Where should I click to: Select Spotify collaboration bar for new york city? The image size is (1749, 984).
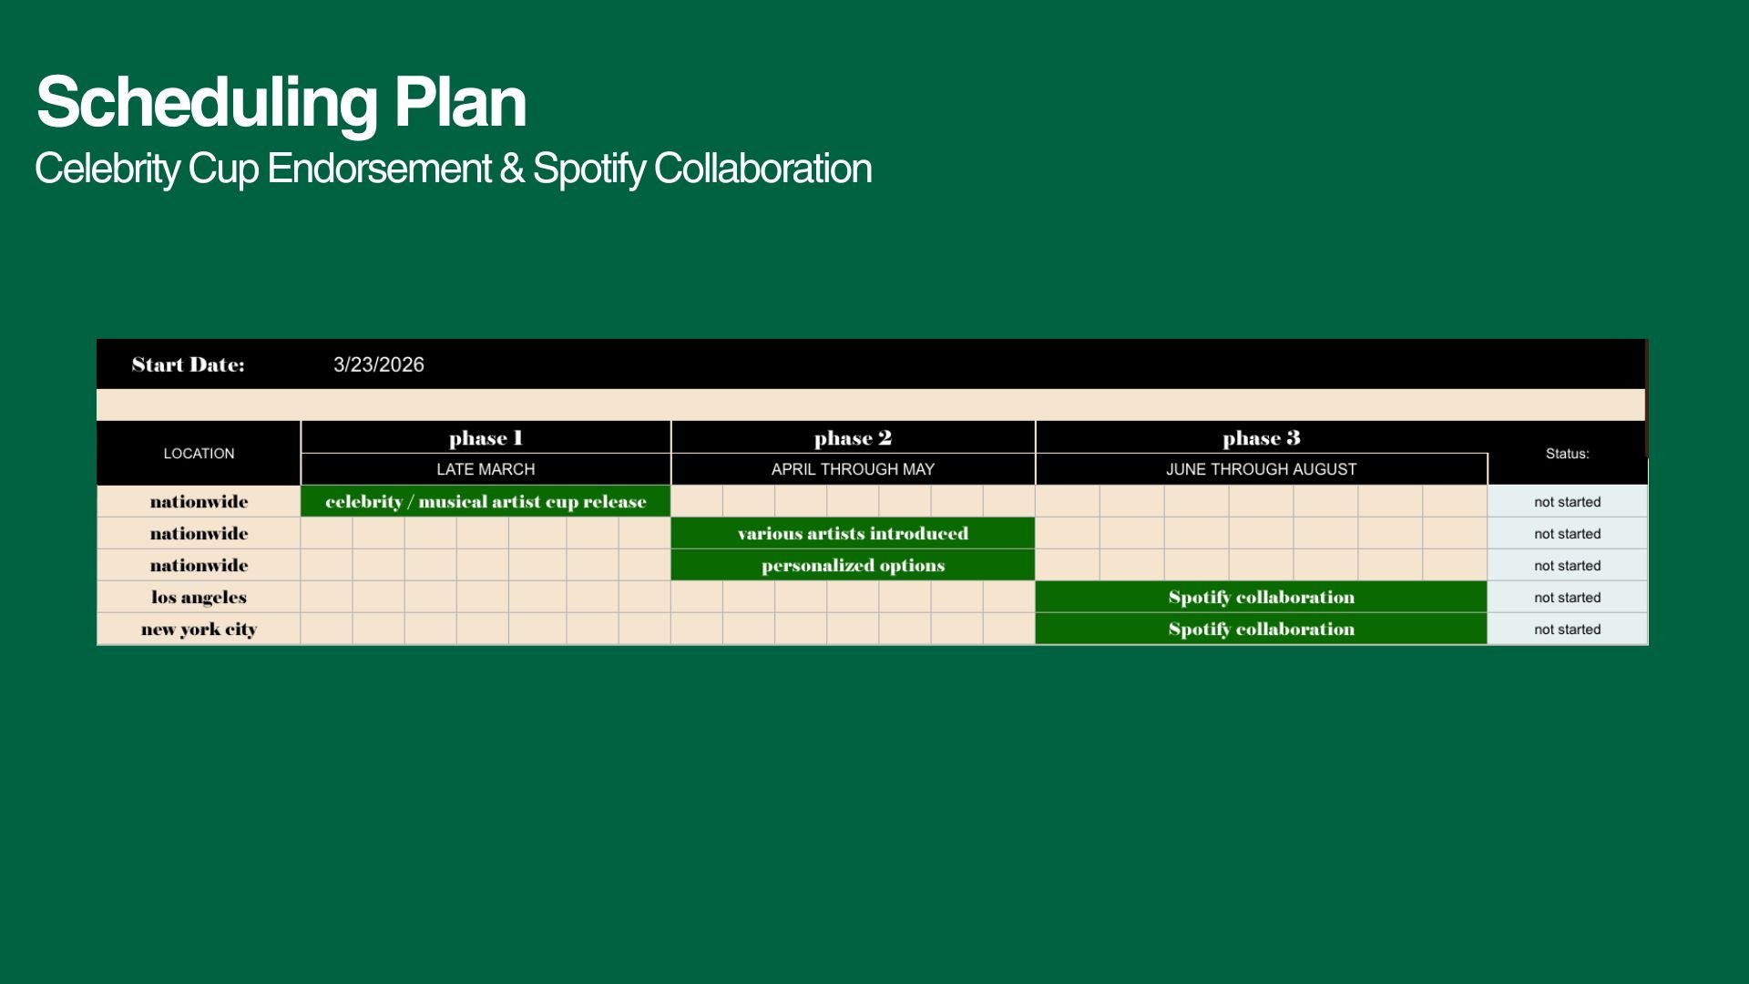coord(1261,629)
